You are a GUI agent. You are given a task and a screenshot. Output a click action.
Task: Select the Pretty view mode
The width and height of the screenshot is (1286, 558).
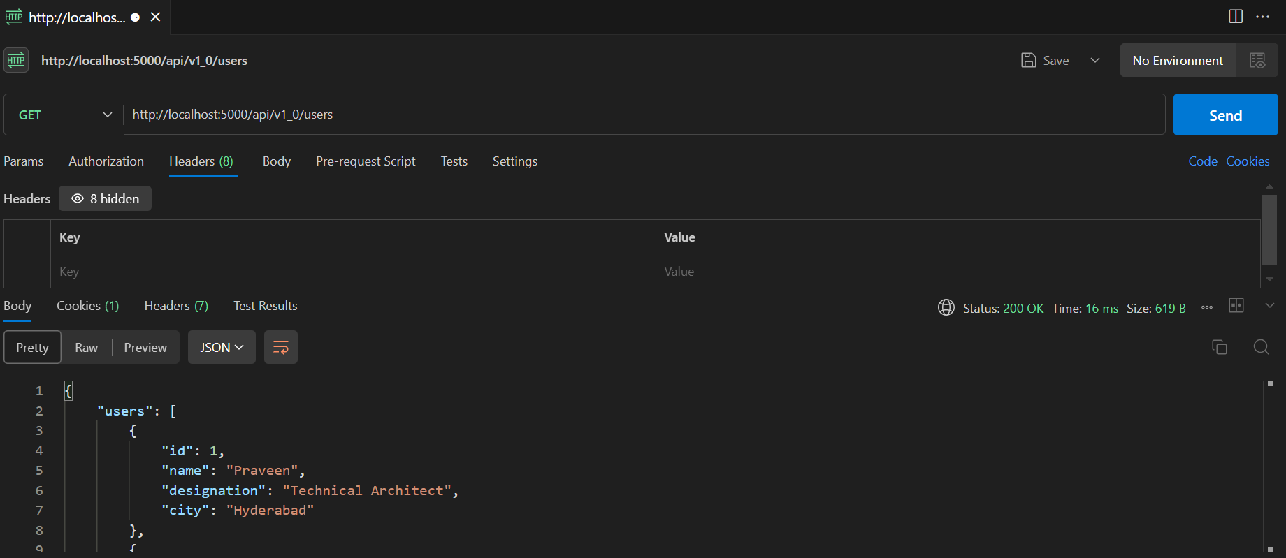(32, 347)
